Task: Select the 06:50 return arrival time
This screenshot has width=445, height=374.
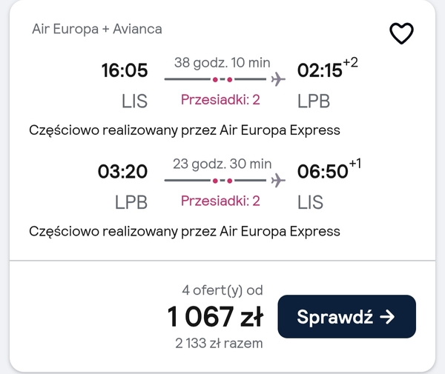Action: point(323,171)
